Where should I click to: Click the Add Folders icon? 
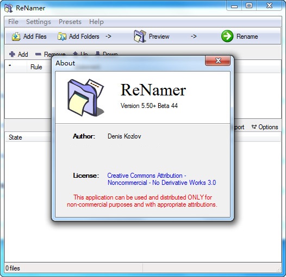click(62, 37)
